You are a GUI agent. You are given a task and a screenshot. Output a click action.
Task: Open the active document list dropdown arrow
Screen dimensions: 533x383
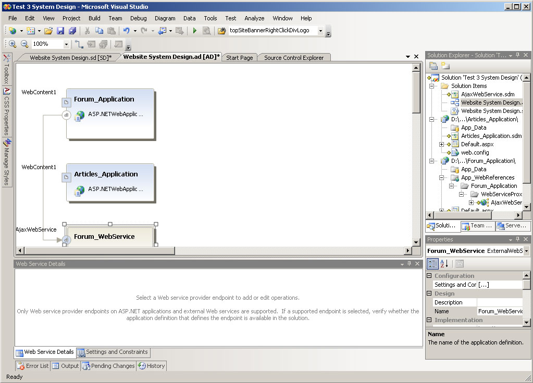pyautogui.click(x=407, y=57)
